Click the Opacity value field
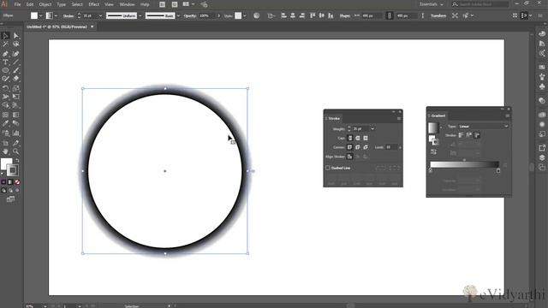 click(x=207, y=15)
